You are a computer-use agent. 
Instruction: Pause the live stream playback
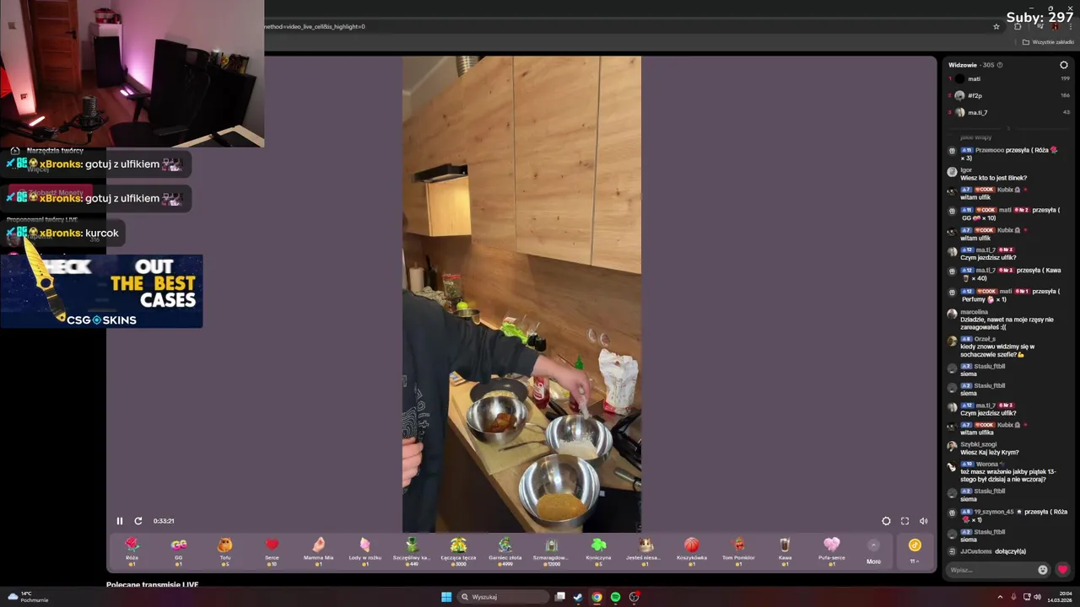point(120,521)
